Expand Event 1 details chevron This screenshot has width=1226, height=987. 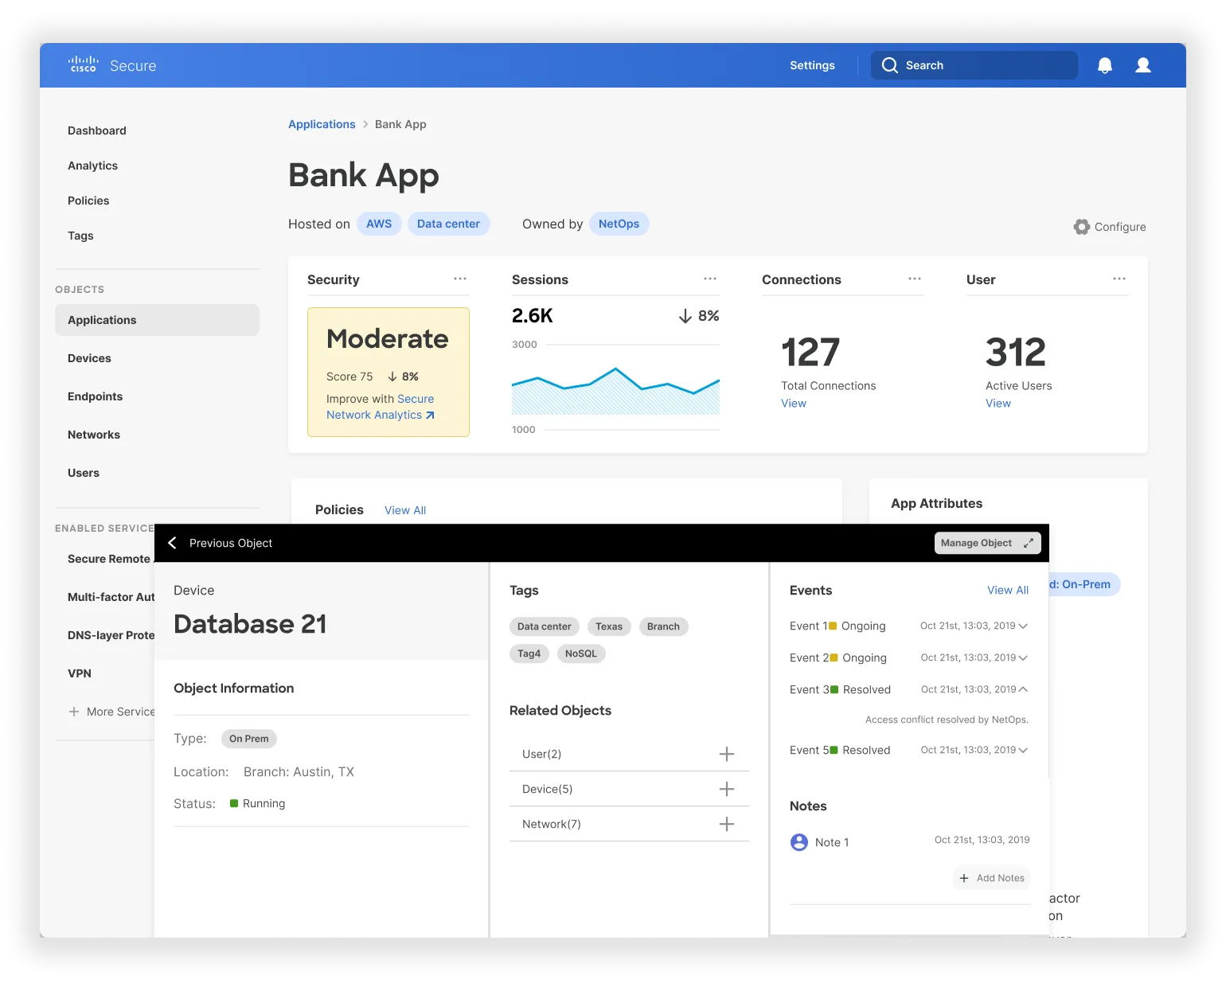coord(1023,626)
